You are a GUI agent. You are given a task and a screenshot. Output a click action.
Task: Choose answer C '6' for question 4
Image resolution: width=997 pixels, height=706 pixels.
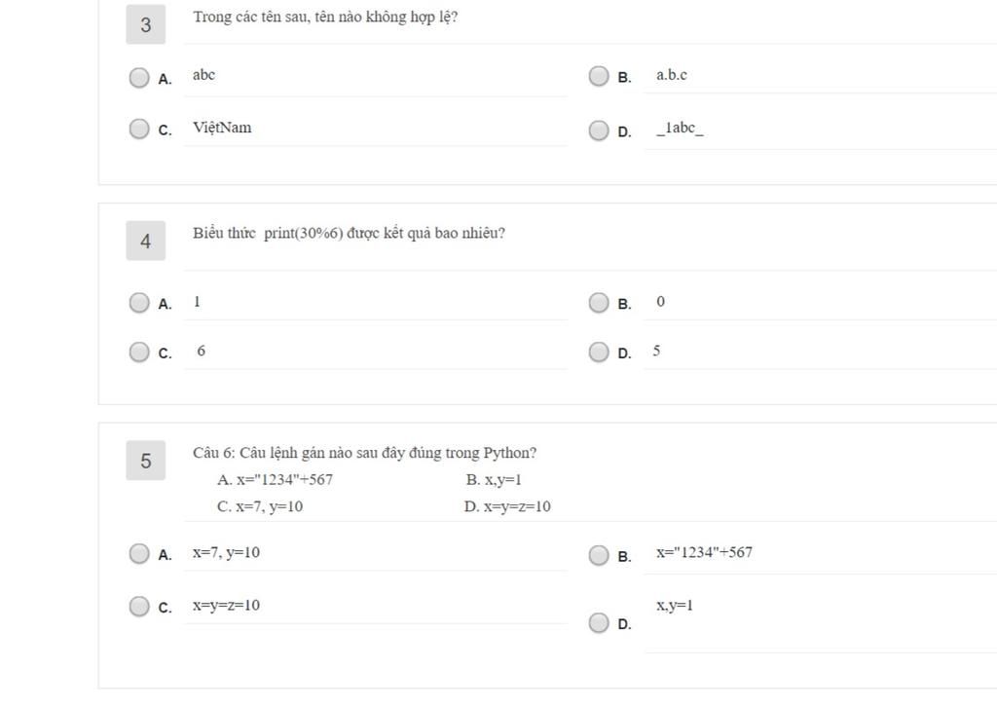click(139, 352)
